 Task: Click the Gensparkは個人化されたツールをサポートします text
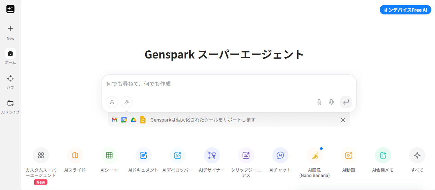(x=203, y=120)
